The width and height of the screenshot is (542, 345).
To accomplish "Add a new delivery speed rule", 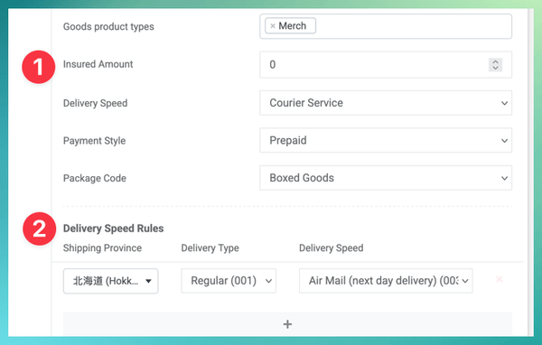I will coord(287,324).
